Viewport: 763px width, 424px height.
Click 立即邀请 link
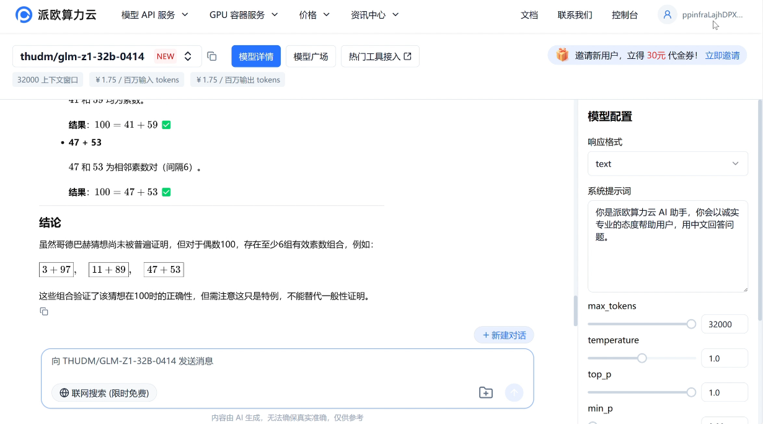click(x=722, y=55)
